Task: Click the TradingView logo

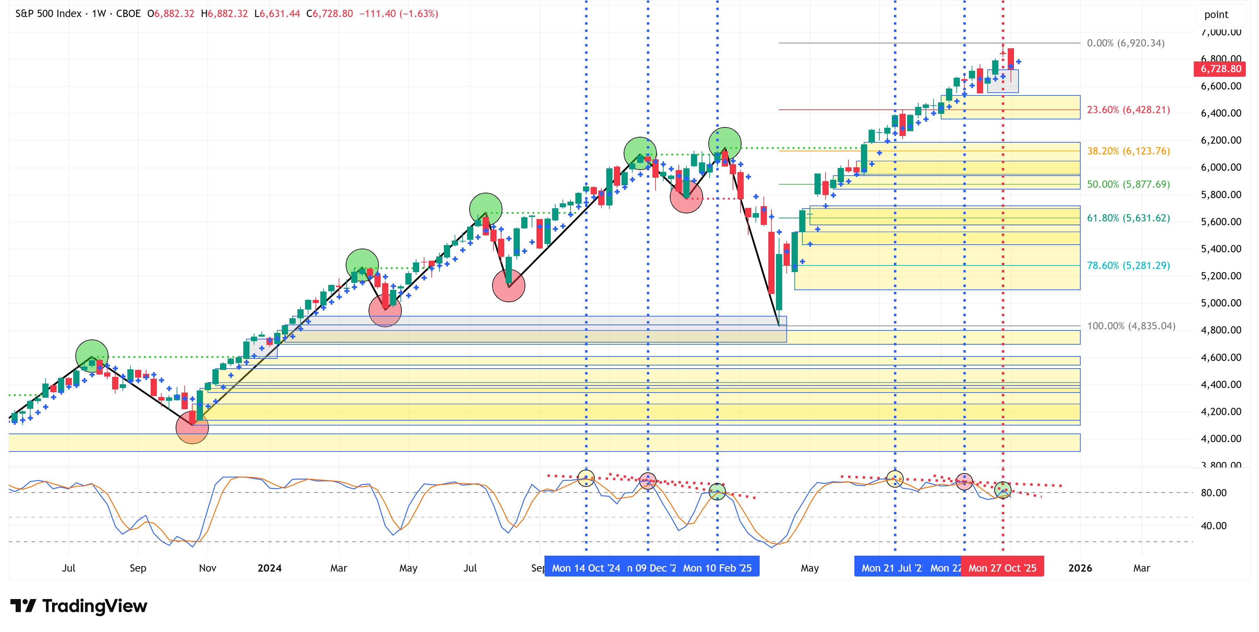Action: (x=78, y=606)
